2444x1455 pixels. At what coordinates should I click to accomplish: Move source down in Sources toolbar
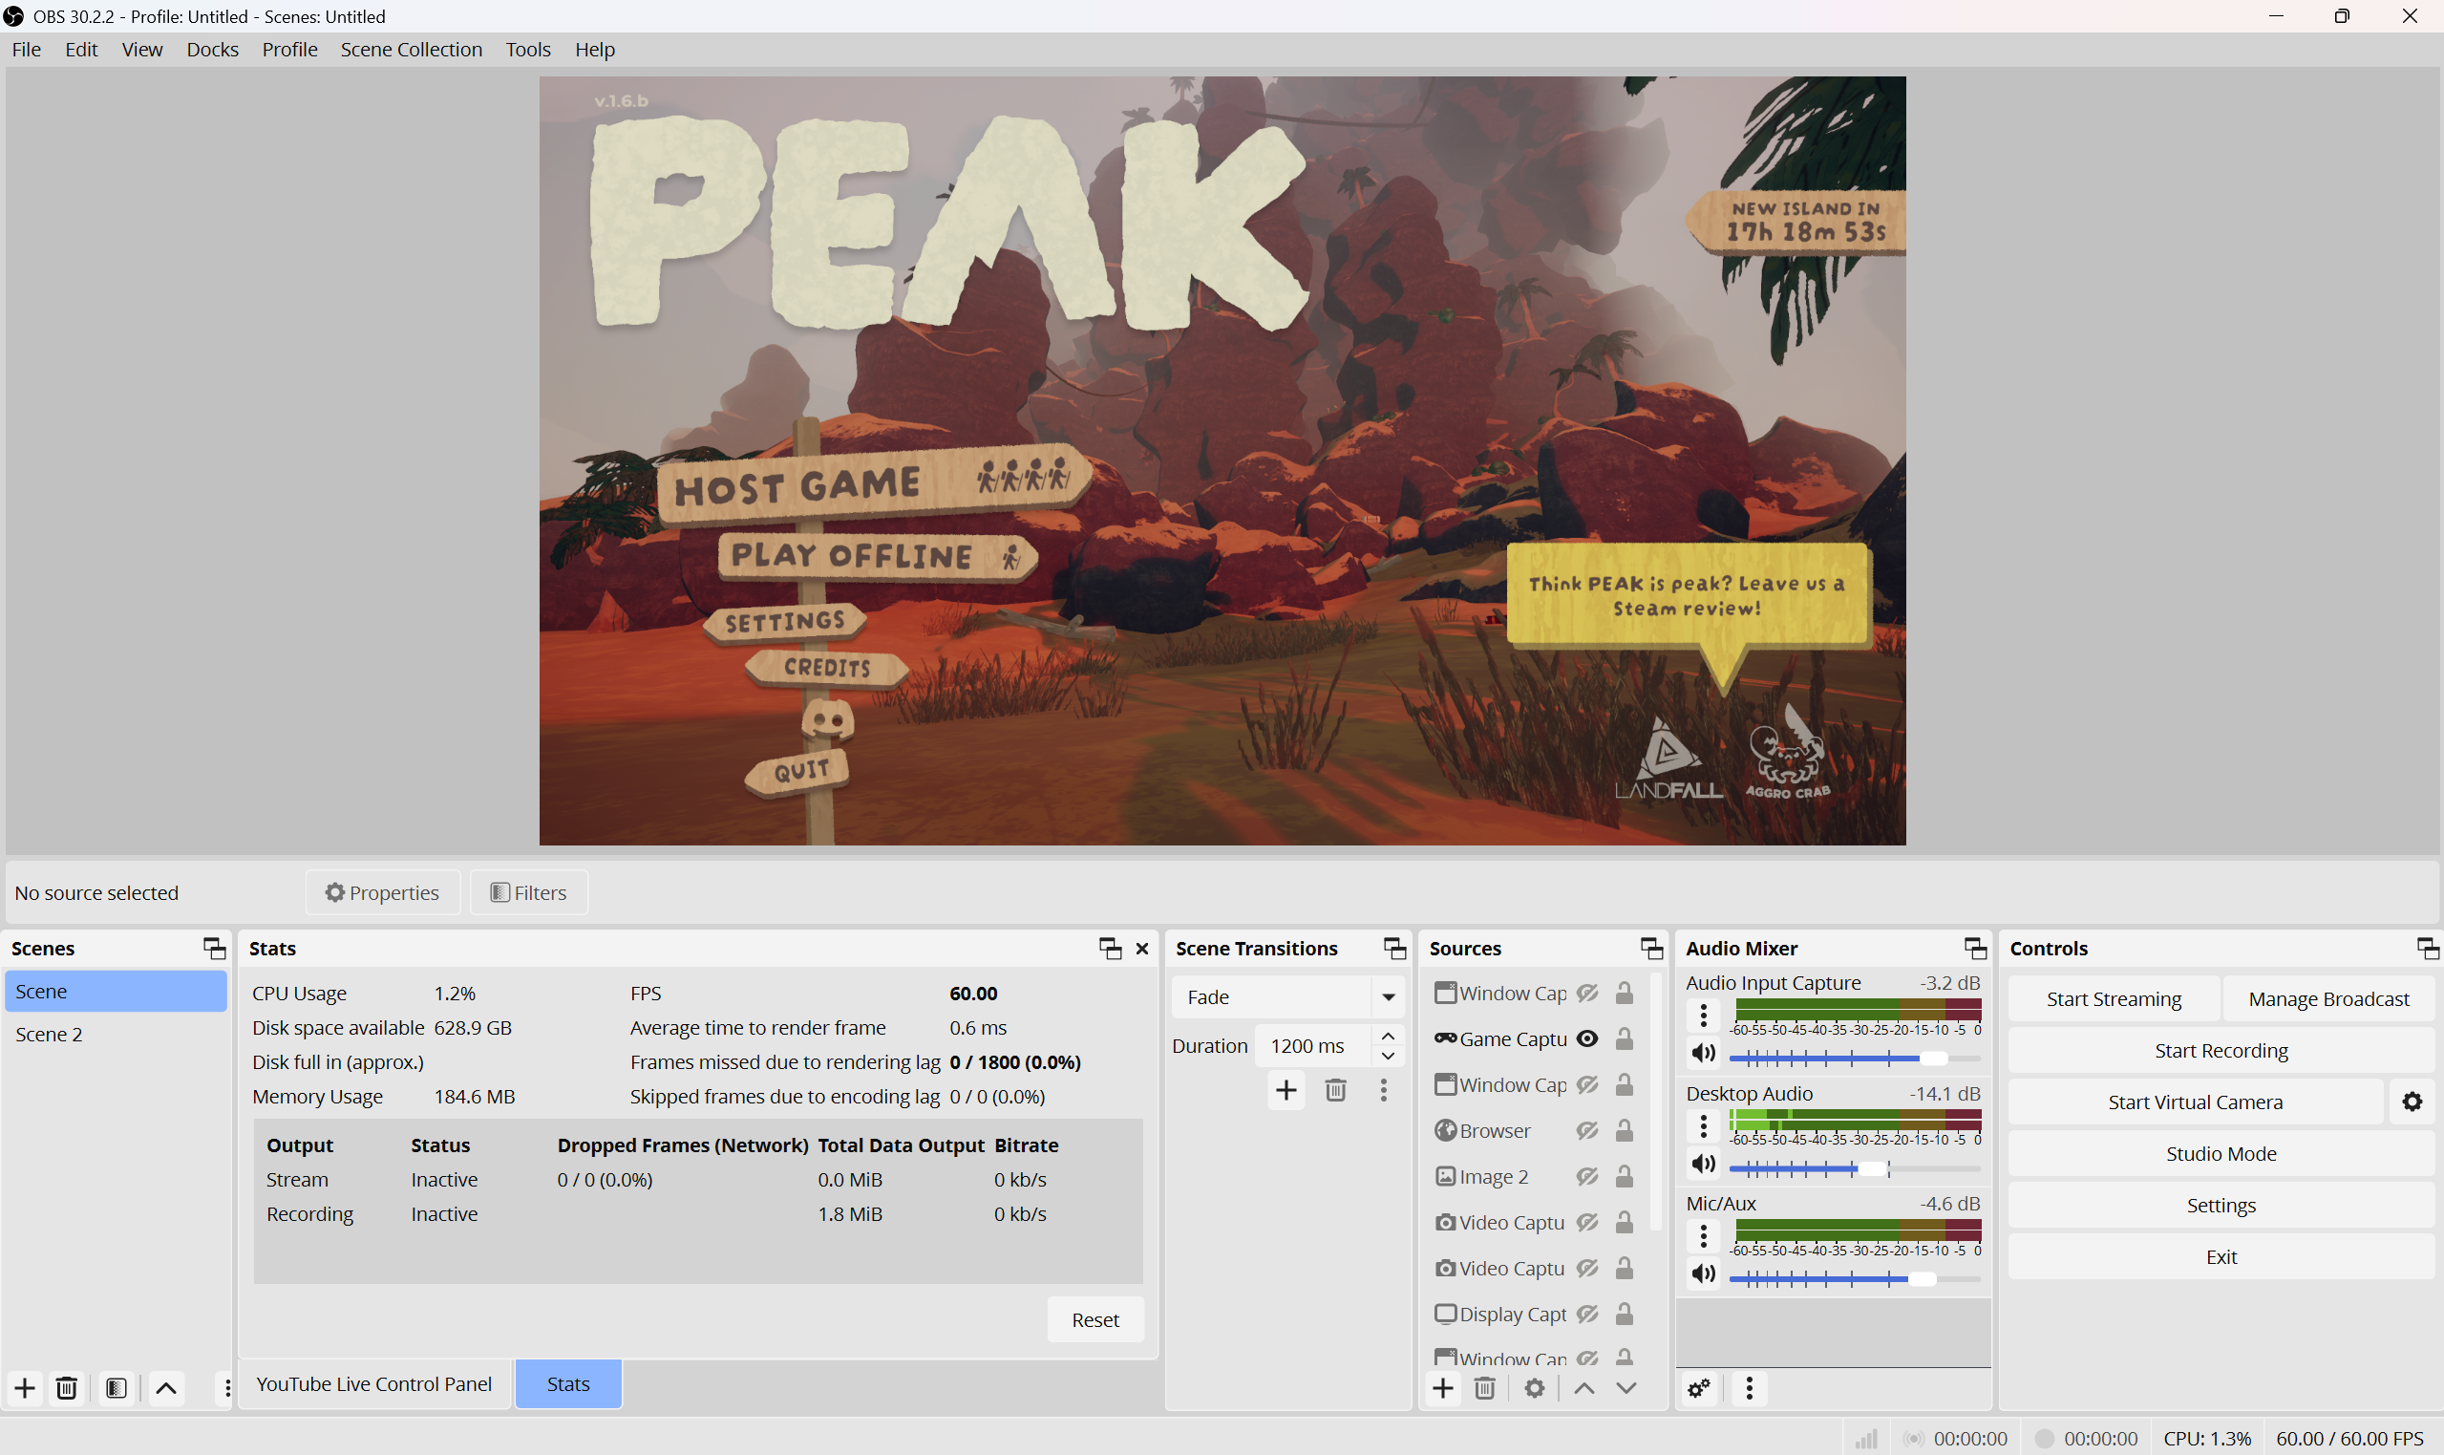pyautogui.click(x=1626, y=1388)
